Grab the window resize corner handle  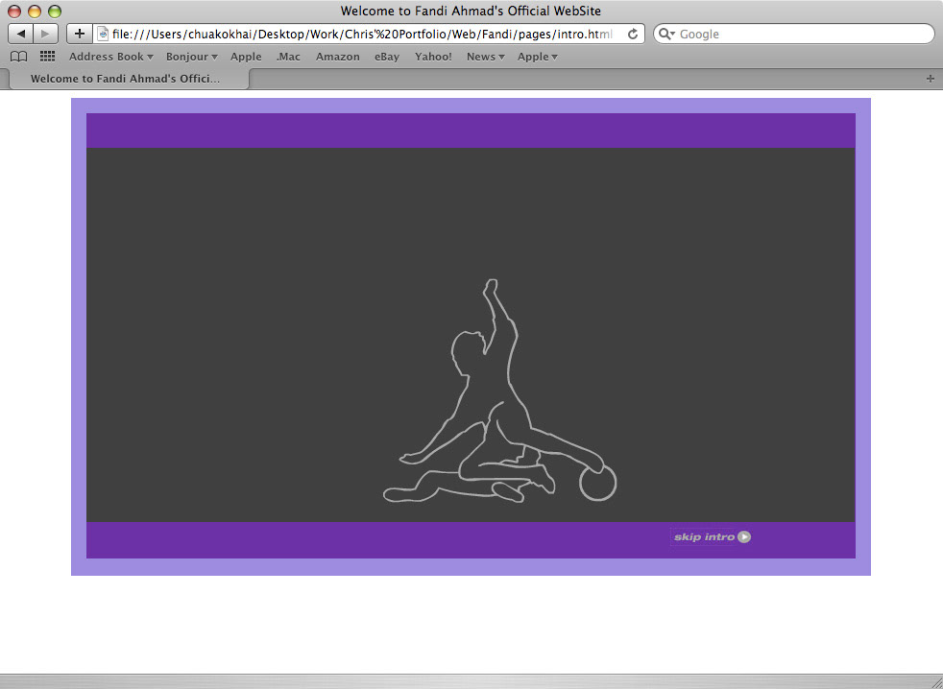click(935, 681)
